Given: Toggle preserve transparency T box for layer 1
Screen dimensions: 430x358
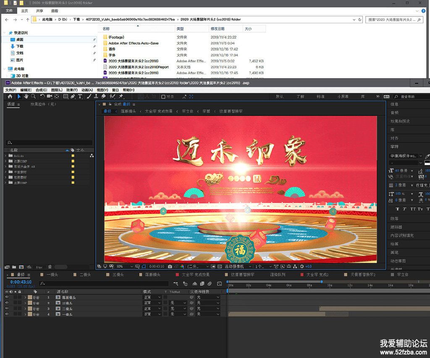Looking at the screenshot, I should (165, 297).
